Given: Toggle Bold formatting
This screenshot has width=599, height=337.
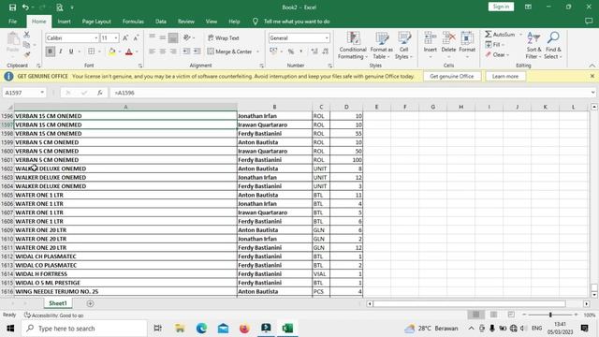Looking at the screenshot, I should tap(50, 51).
